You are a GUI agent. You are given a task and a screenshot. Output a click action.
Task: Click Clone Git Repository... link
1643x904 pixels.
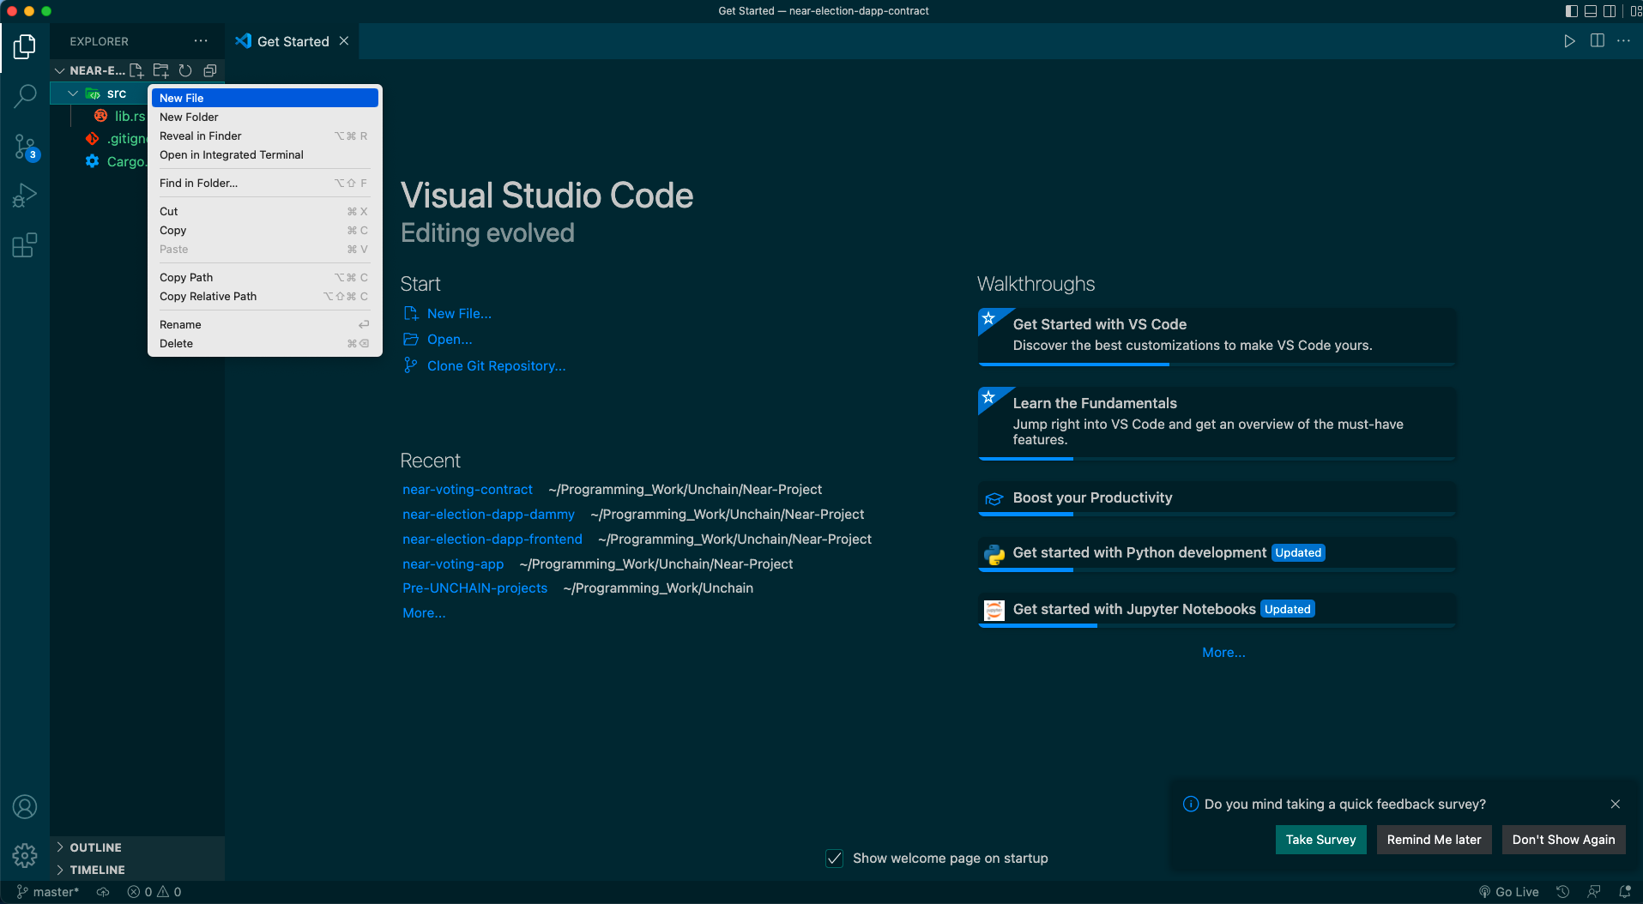[x=496, y=366]
